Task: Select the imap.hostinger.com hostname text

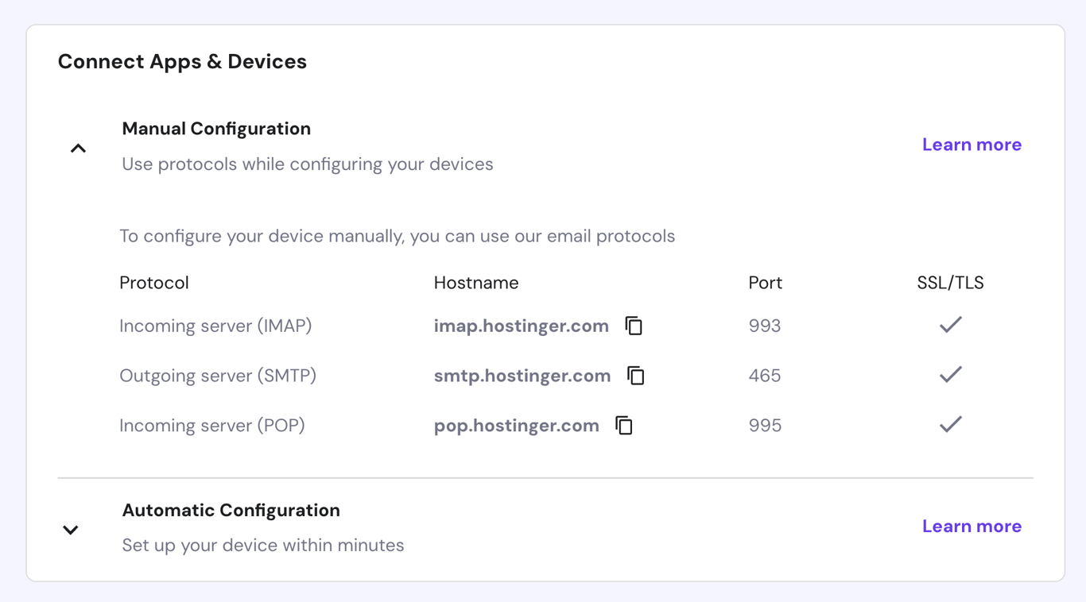Action: tap(521, 325)
